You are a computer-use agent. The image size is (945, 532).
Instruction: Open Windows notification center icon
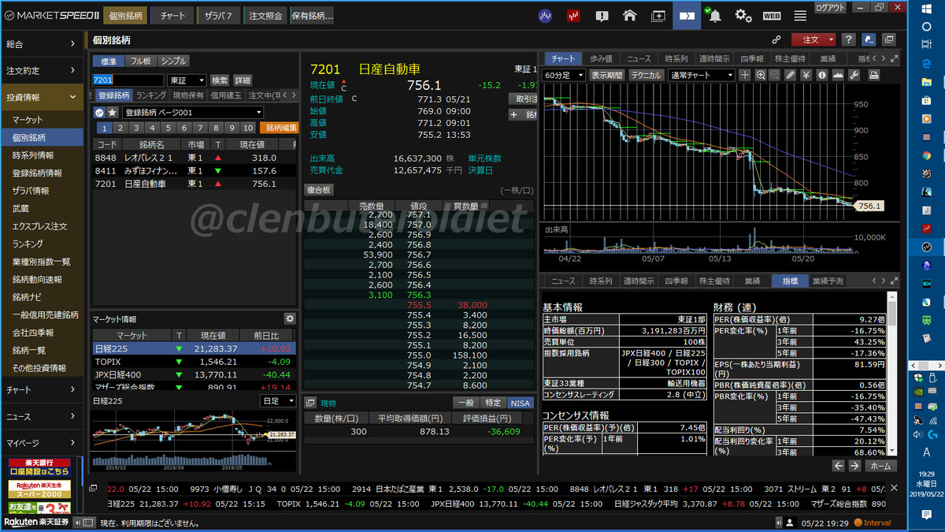pos(927,515)
